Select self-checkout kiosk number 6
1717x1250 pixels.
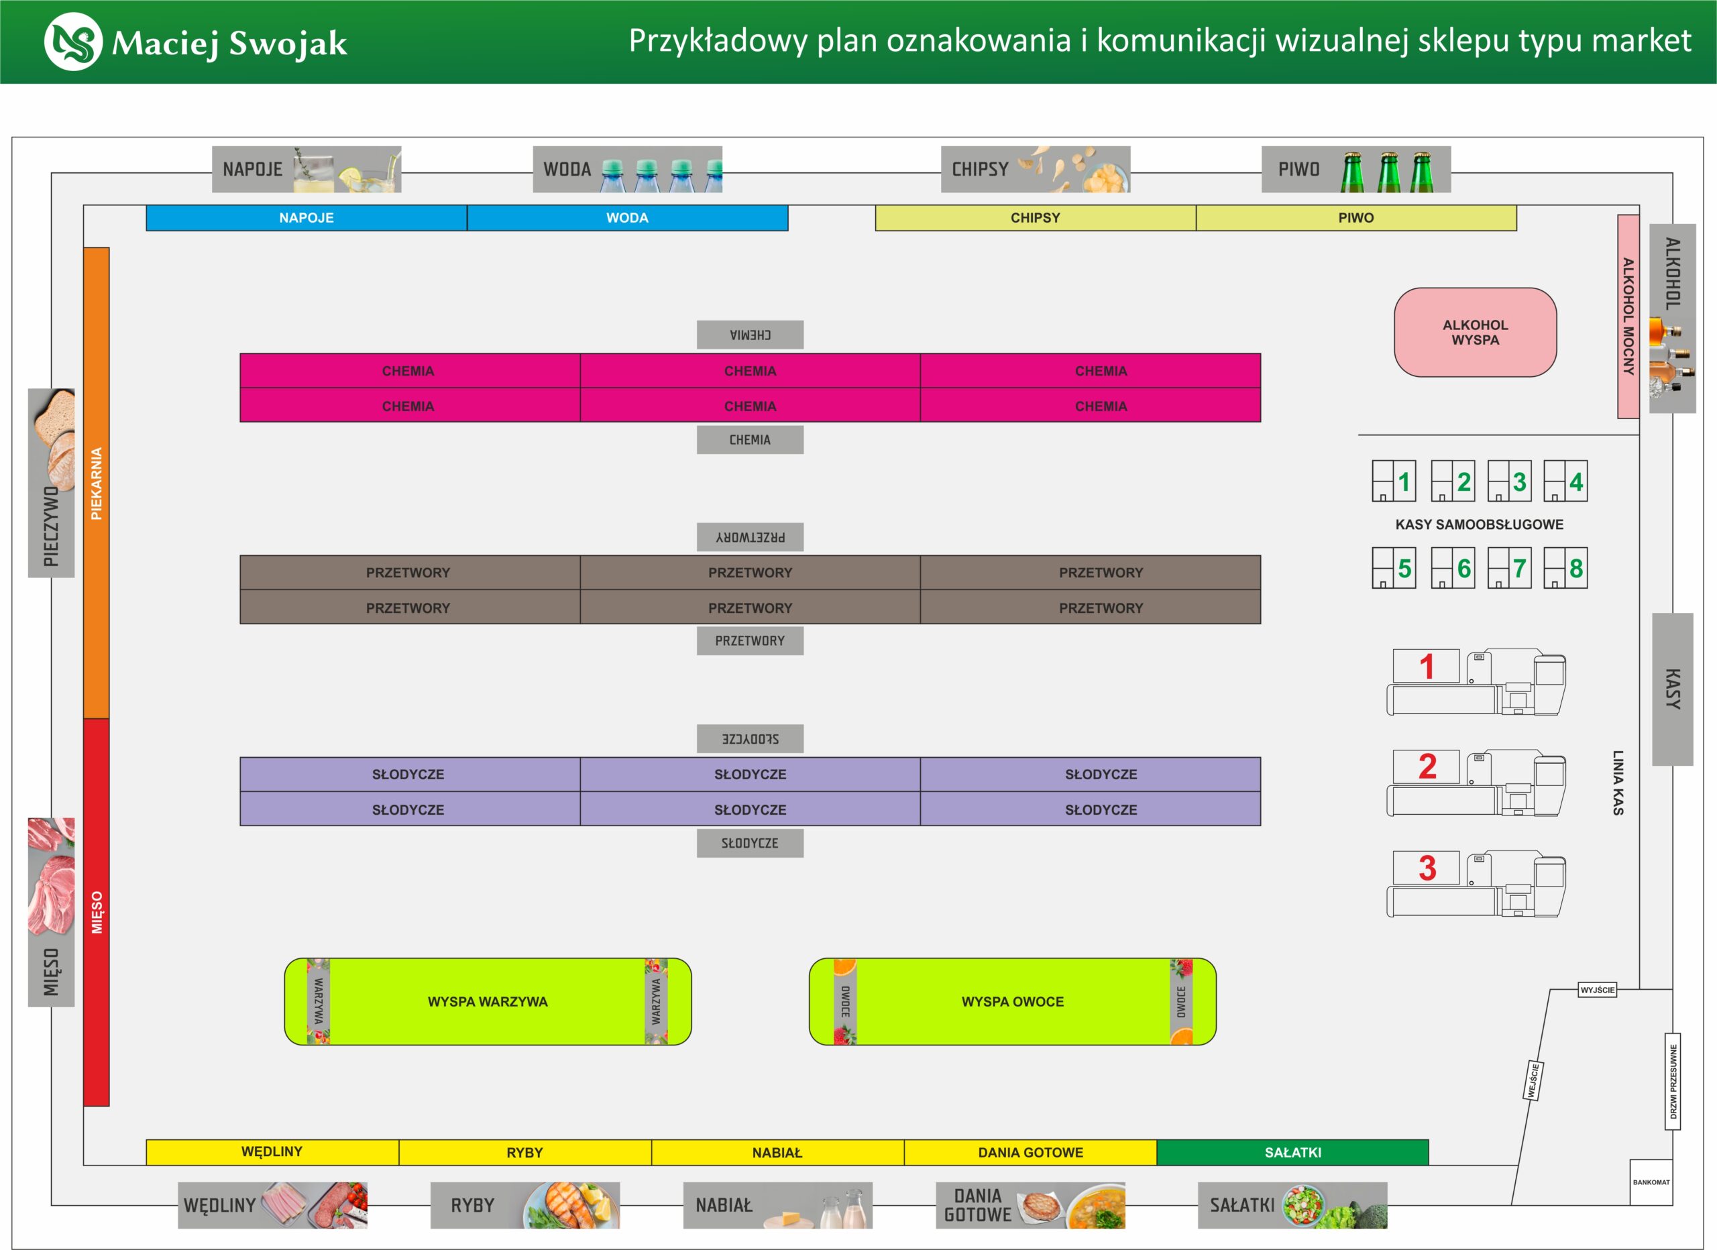pyautogui.click(x=1452, y=568)
